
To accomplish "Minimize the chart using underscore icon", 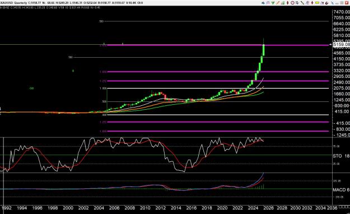I will tap(337, 3).
